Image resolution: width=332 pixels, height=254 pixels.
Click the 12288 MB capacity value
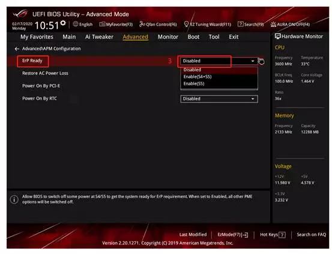tap(310, 132)
